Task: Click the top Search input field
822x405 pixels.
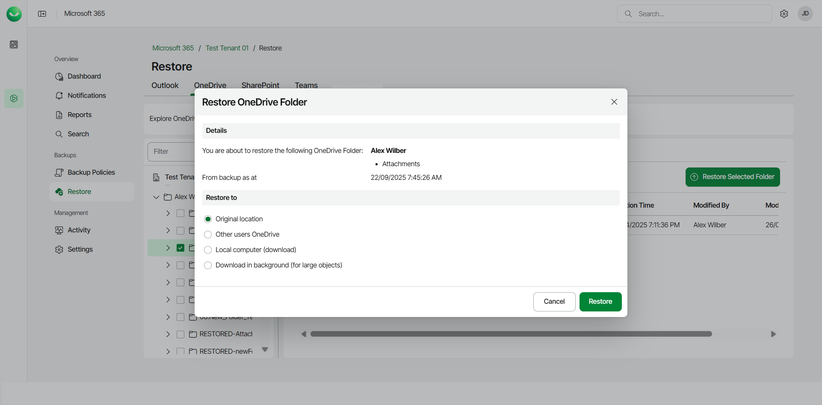Action: click(x=701, y=14)
